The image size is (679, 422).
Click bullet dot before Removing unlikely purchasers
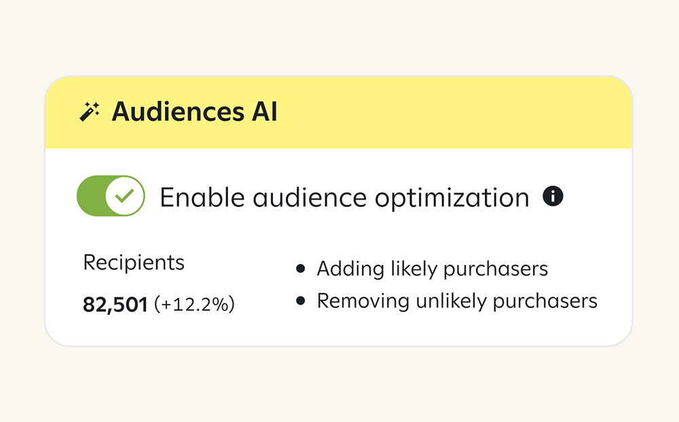(300, 301)
